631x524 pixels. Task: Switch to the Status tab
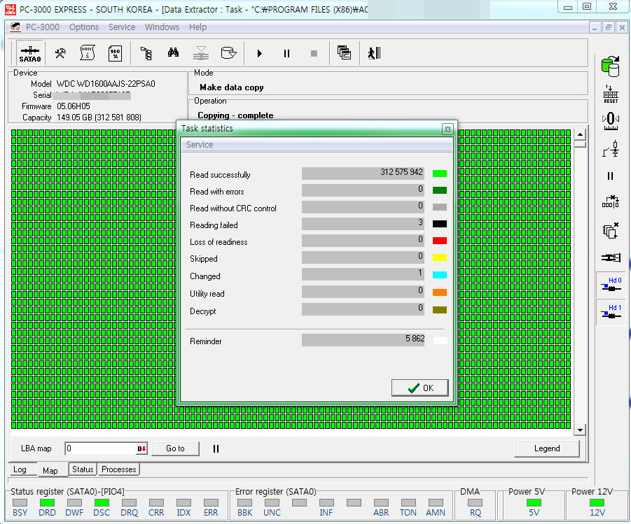[x=83, y=469]
